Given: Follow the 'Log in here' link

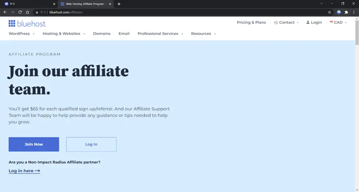Looking at the screenshot, I should (x=24, y=171).
